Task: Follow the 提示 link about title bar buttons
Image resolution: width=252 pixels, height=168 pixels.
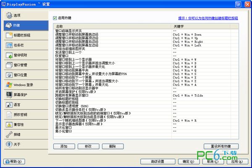Action: pos(208,18)
